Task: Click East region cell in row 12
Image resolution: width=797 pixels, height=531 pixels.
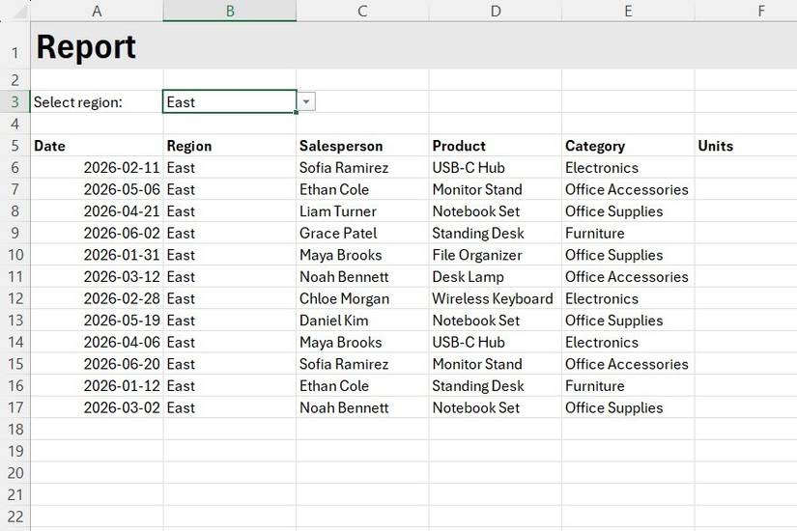Action: tap(230, 298)
